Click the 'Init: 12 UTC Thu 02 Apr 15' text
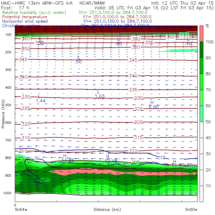The height and width of the screenshot is (215, 215). pyautogui.click(x=182, y=3)
